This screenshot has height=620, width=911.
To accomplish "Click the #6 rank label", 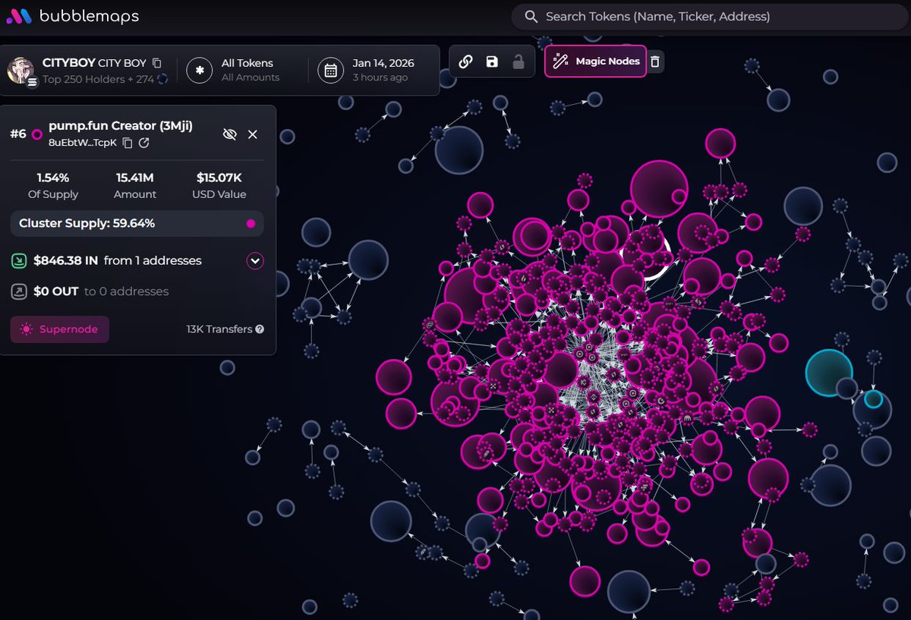I will 18,134.
